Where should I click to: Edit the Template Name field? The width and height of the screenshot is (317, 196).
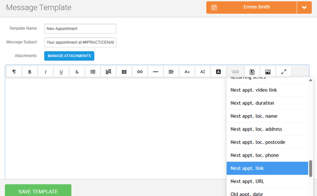(80, 29)
